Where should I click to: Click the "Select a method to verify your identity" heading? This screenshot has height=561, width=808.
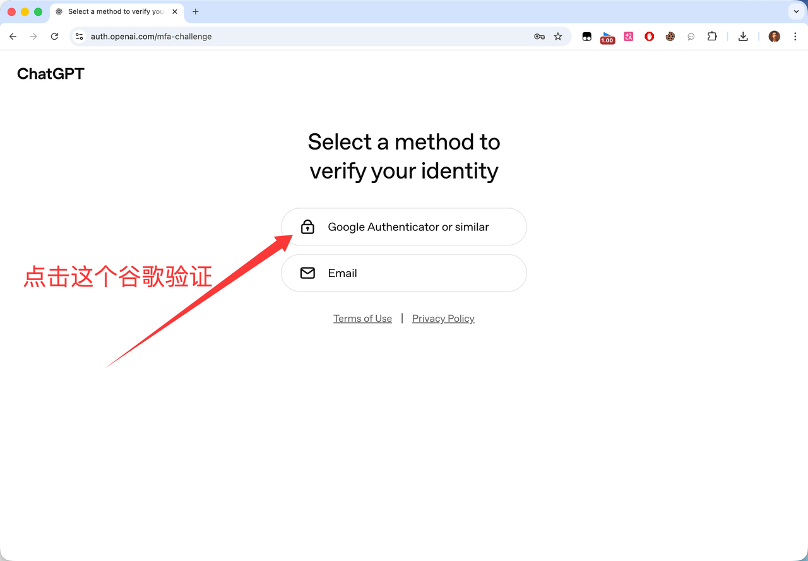404,156
